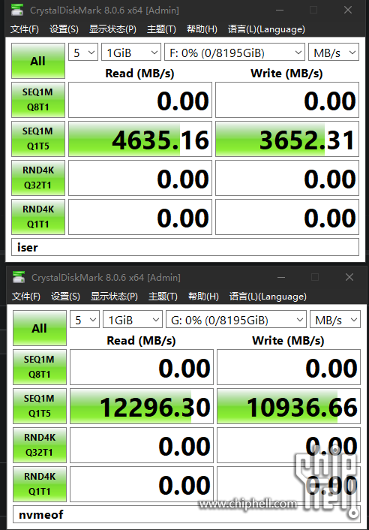Open 帮助(H) menu in top window
The width and height of the screenshot is (369, 530).
(202, 29)
